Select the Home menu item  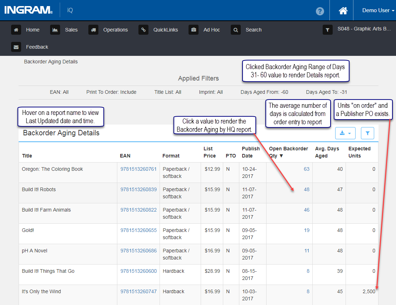click(x=33, y=30)
